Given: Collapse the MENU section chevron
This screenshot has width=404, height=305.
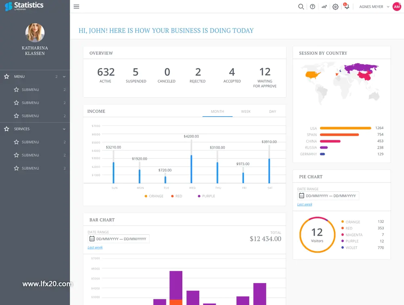Looking at the screenshot, I should pos(64,77).
